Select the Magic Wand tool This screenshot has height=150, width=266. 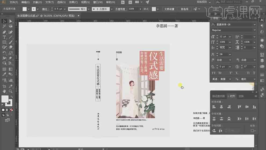tap(4, 26)
